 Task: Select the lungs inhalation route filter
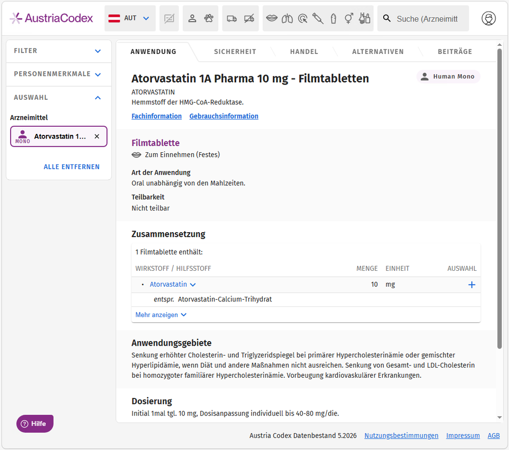click(x=287, y=18)
